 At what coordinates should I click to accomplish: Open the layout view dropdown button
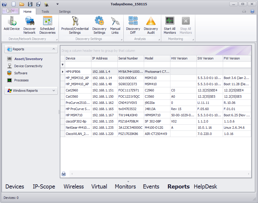tap(11, 11)
